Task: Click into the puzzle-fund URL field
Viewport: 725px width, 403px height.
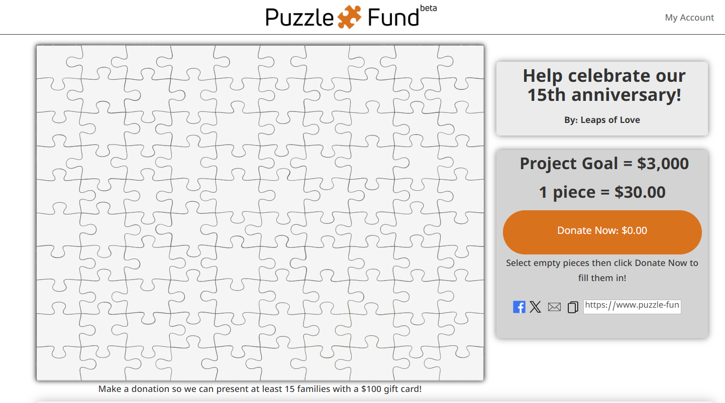Action: [x=632, y=307]
